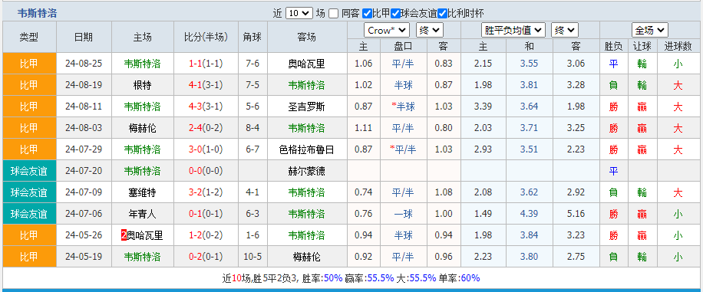Toggle the 同客 checkbox

click(333, 14)
